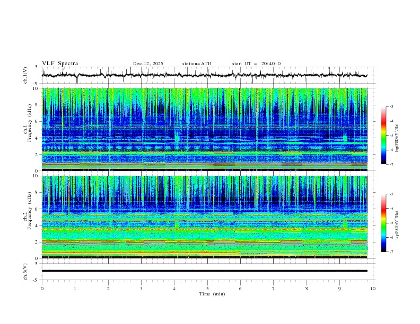Viewport: 420px width, 324px height.
Task: Click the "-7" label on ch.2 colorbar
Action: tap(391, 251)
